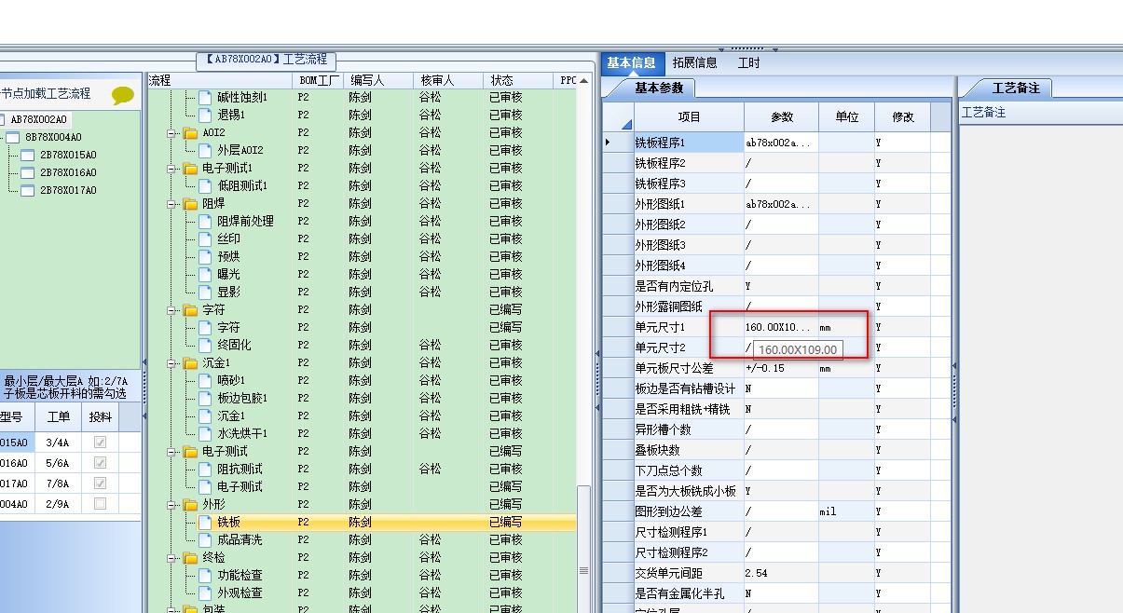
Task: Click the 状态 column header
Action: point(518,81)
